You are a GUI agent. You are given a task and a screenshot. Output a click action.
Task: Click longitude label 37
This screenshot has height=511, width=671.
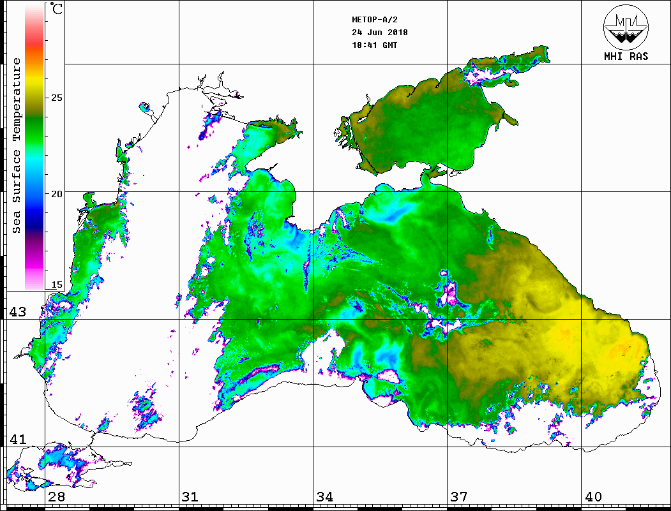(x=459, y=497)
